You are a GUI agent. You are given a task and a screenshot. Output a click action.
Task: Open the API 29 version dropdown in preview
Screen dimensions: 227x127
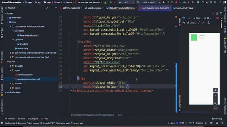[207, 18]
